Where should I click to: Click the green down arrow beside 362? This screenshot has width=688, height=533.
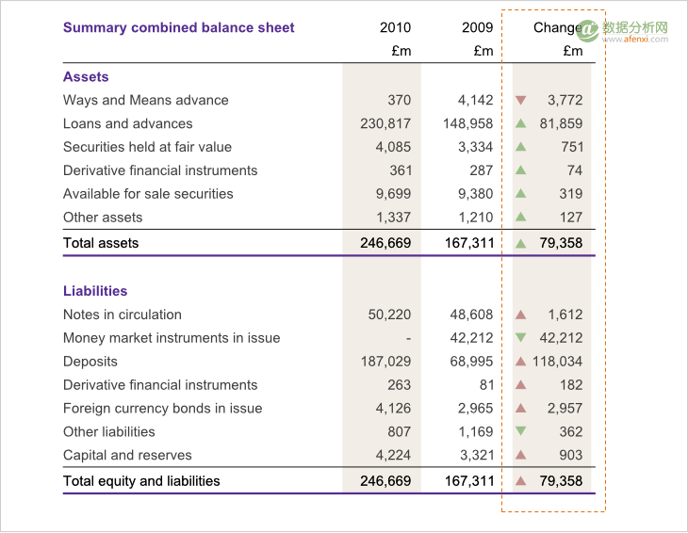coord(520,431)
